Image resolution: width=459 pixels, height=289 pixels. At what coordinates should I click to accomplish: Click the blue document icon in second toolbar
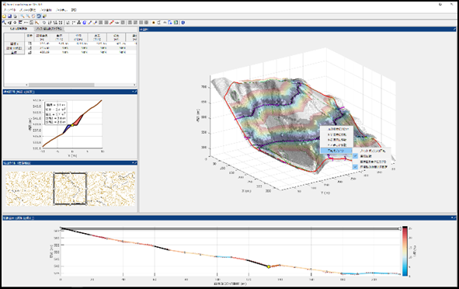(x=170, y=23)
